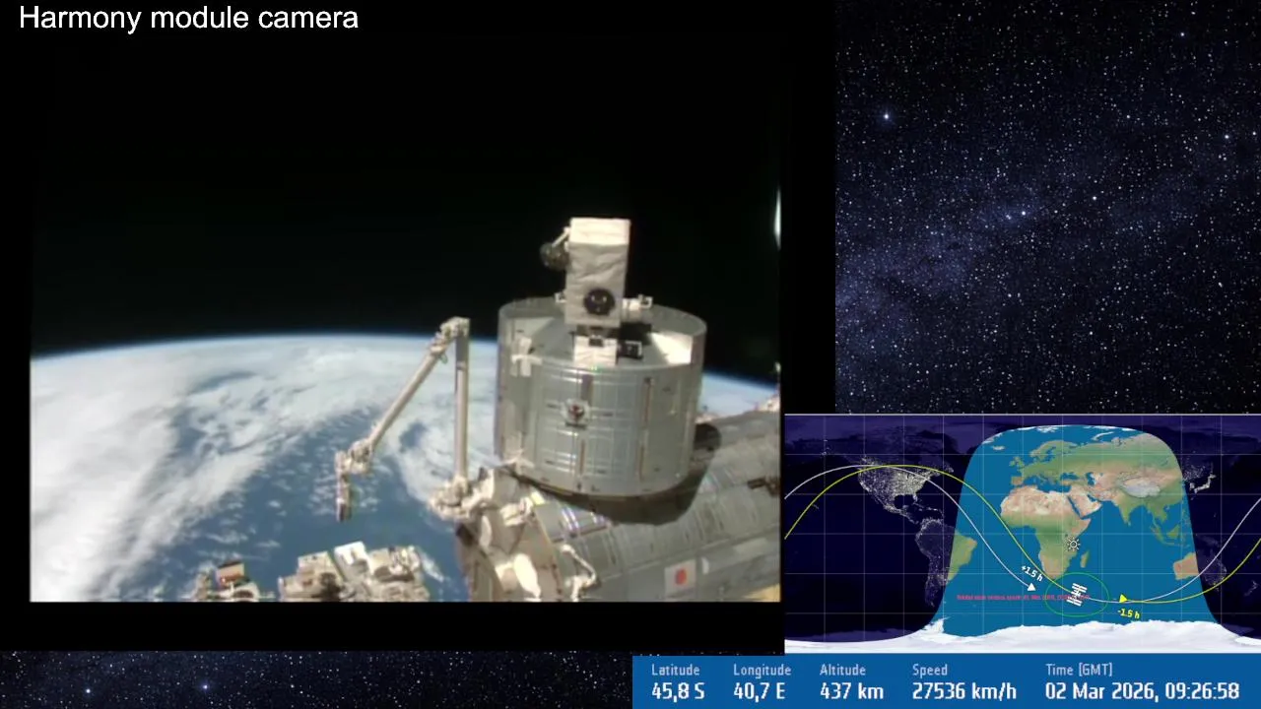Image resolution: width=1261 pixels, height=709 pixels.
Task: Click the longitude value 40,7 E
Action: [x=759, y=691]
